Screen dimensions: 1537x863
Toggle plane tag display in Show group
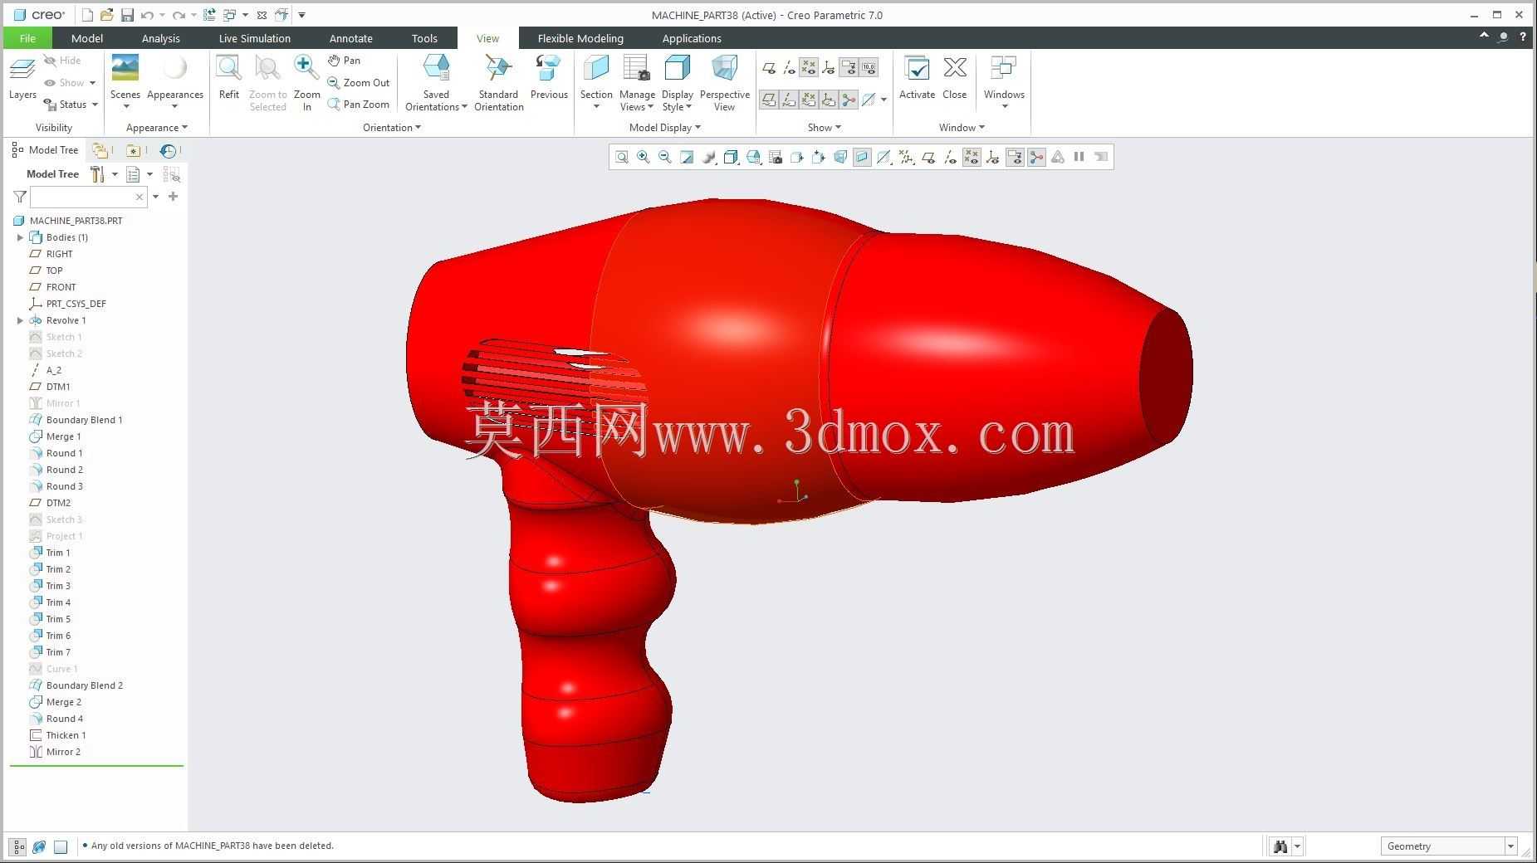[769, 100]
